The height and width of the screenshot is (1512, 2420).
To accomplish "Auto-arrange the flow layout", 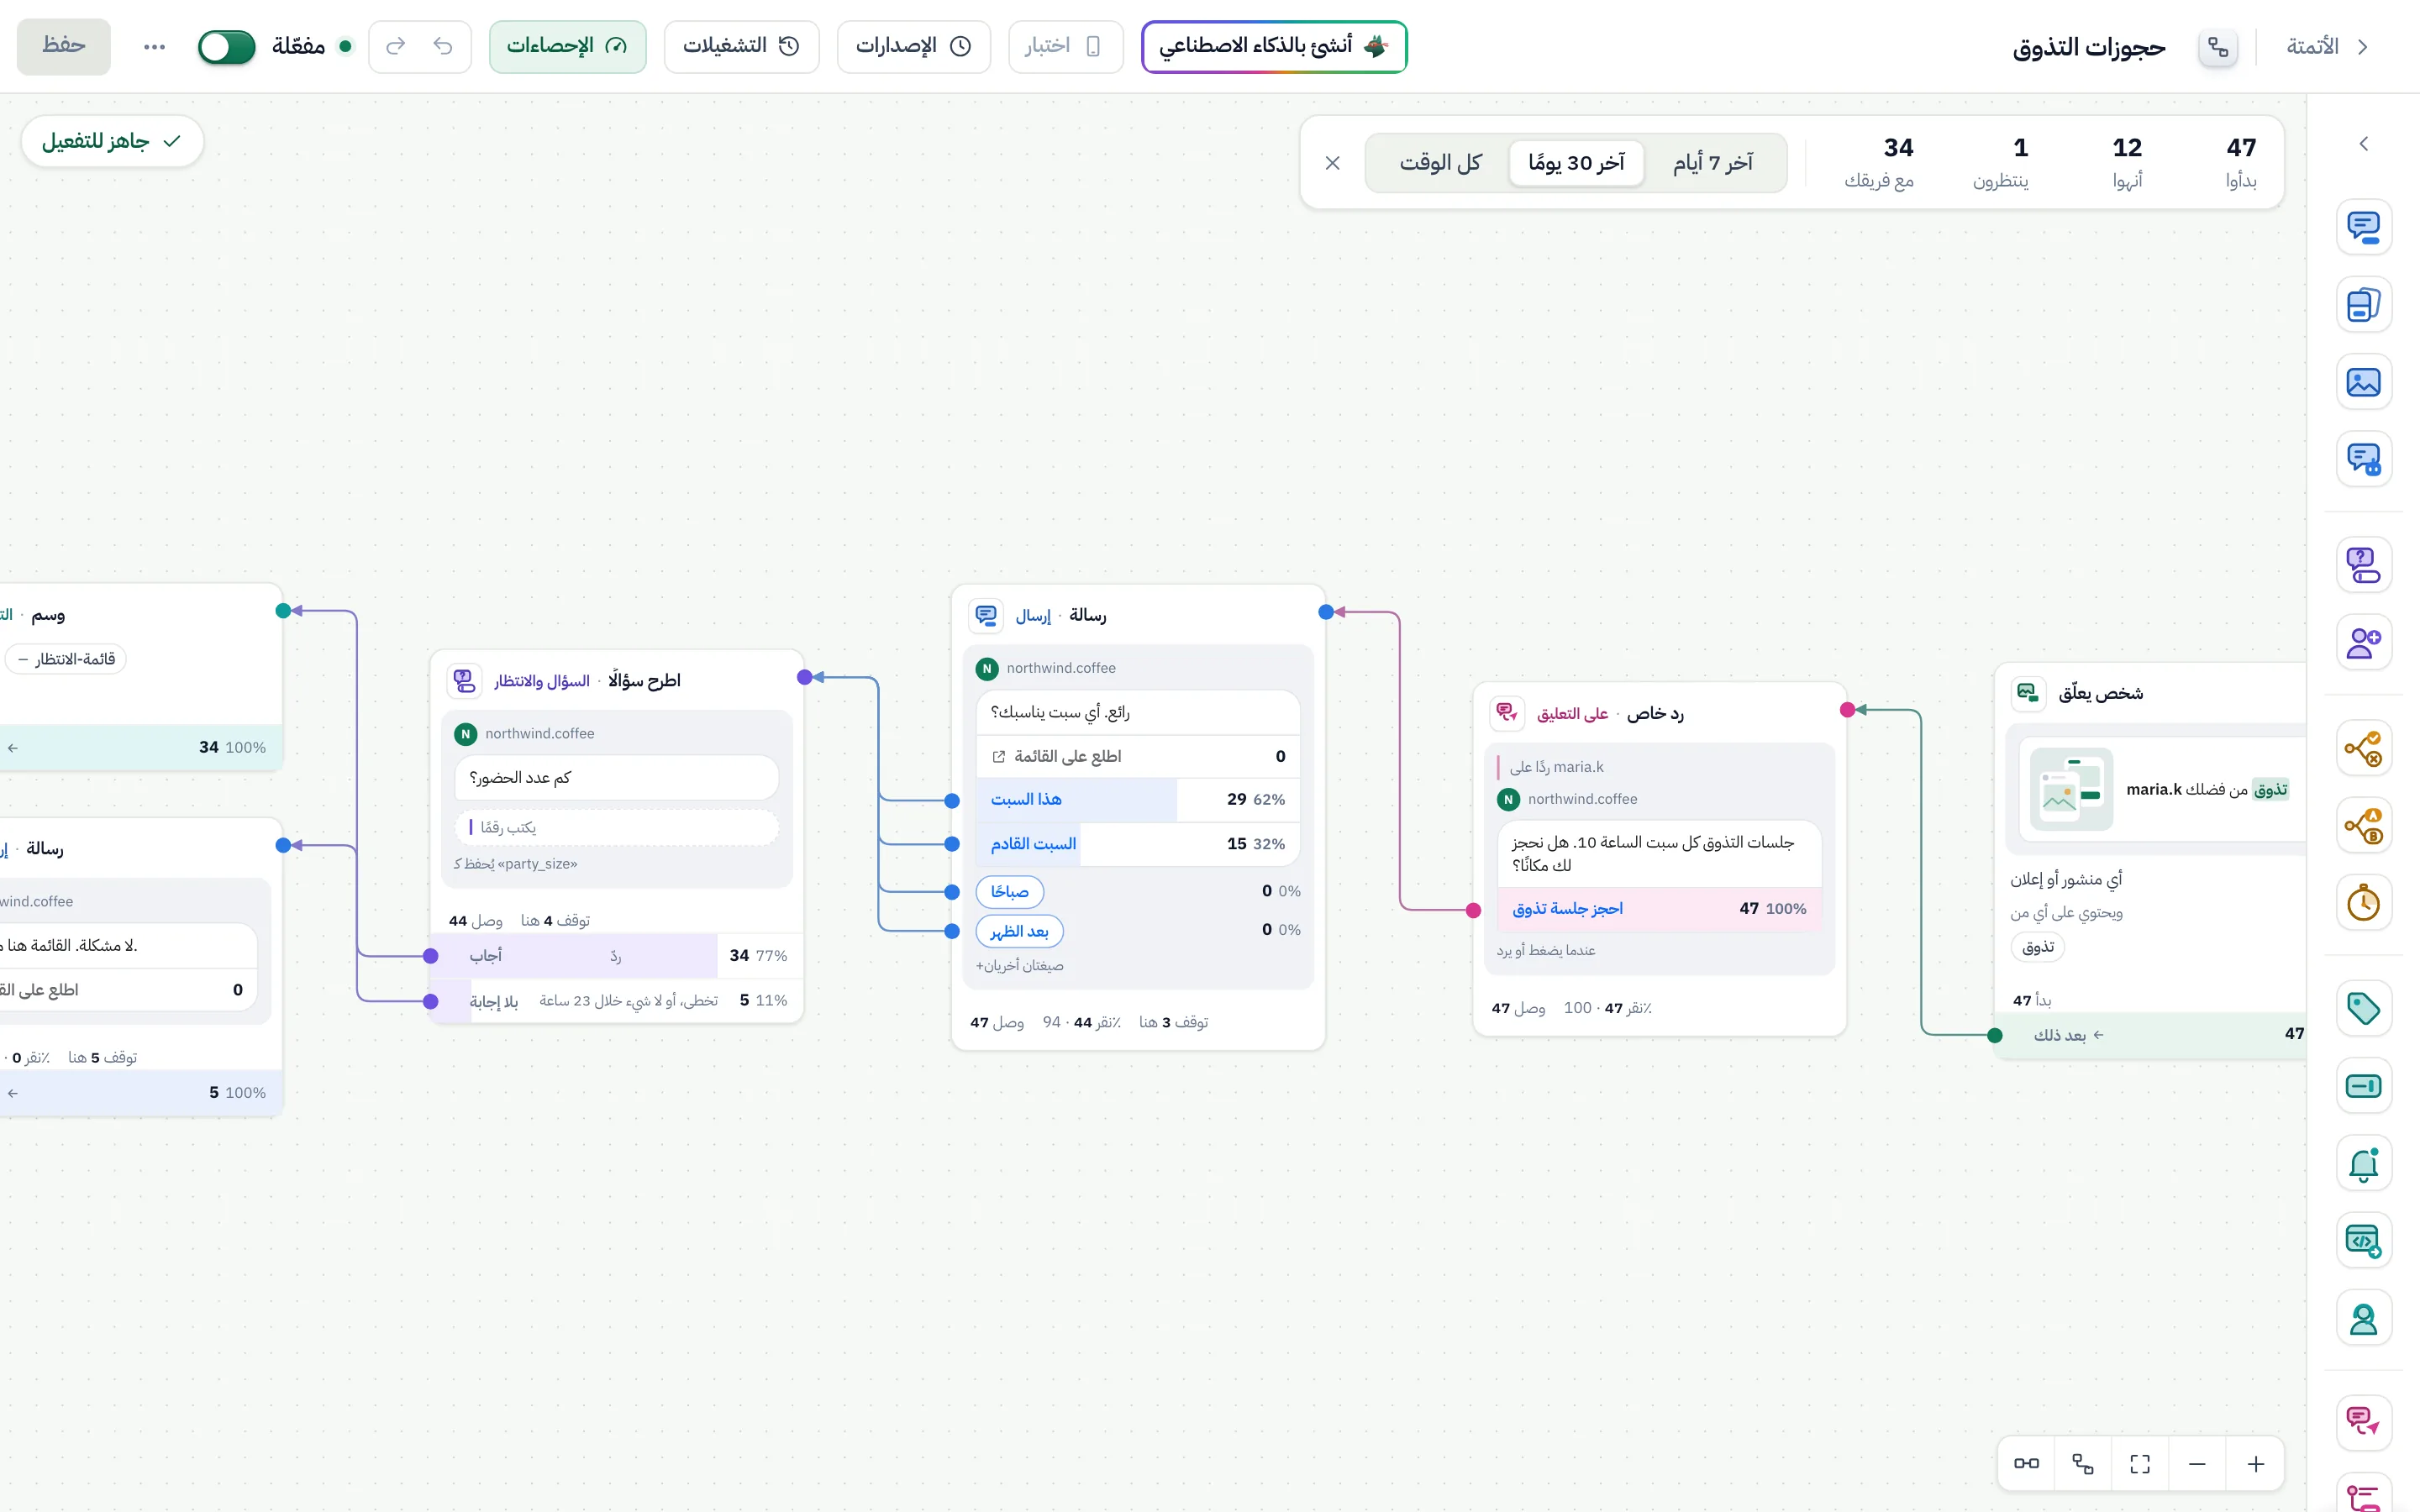I will click(x=2083, y=1464).
